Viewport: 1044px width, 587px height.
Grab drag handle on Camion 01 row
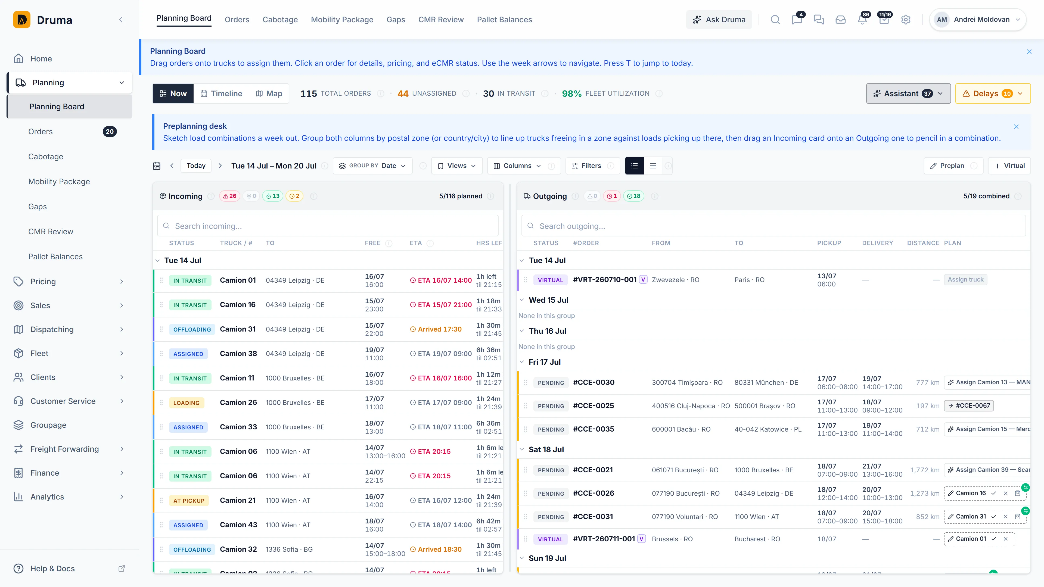tap(161, 280)
